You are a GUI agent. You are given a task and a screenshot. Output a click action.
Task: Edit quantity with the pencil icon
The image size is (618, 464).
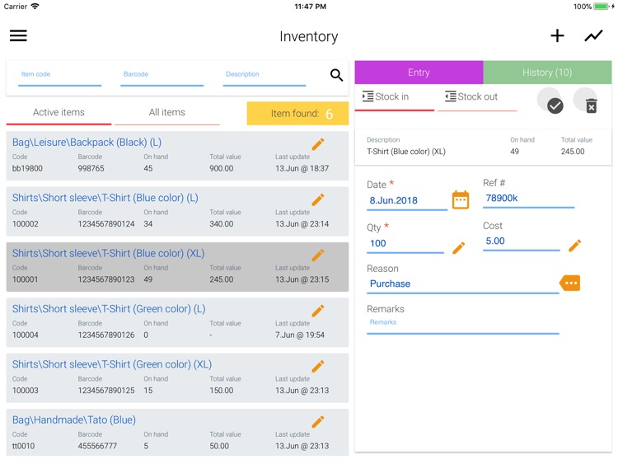coord(459,247)
